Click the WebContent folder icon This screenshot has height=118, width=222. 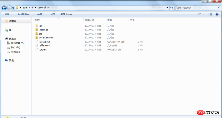click(x=37, y=38)
